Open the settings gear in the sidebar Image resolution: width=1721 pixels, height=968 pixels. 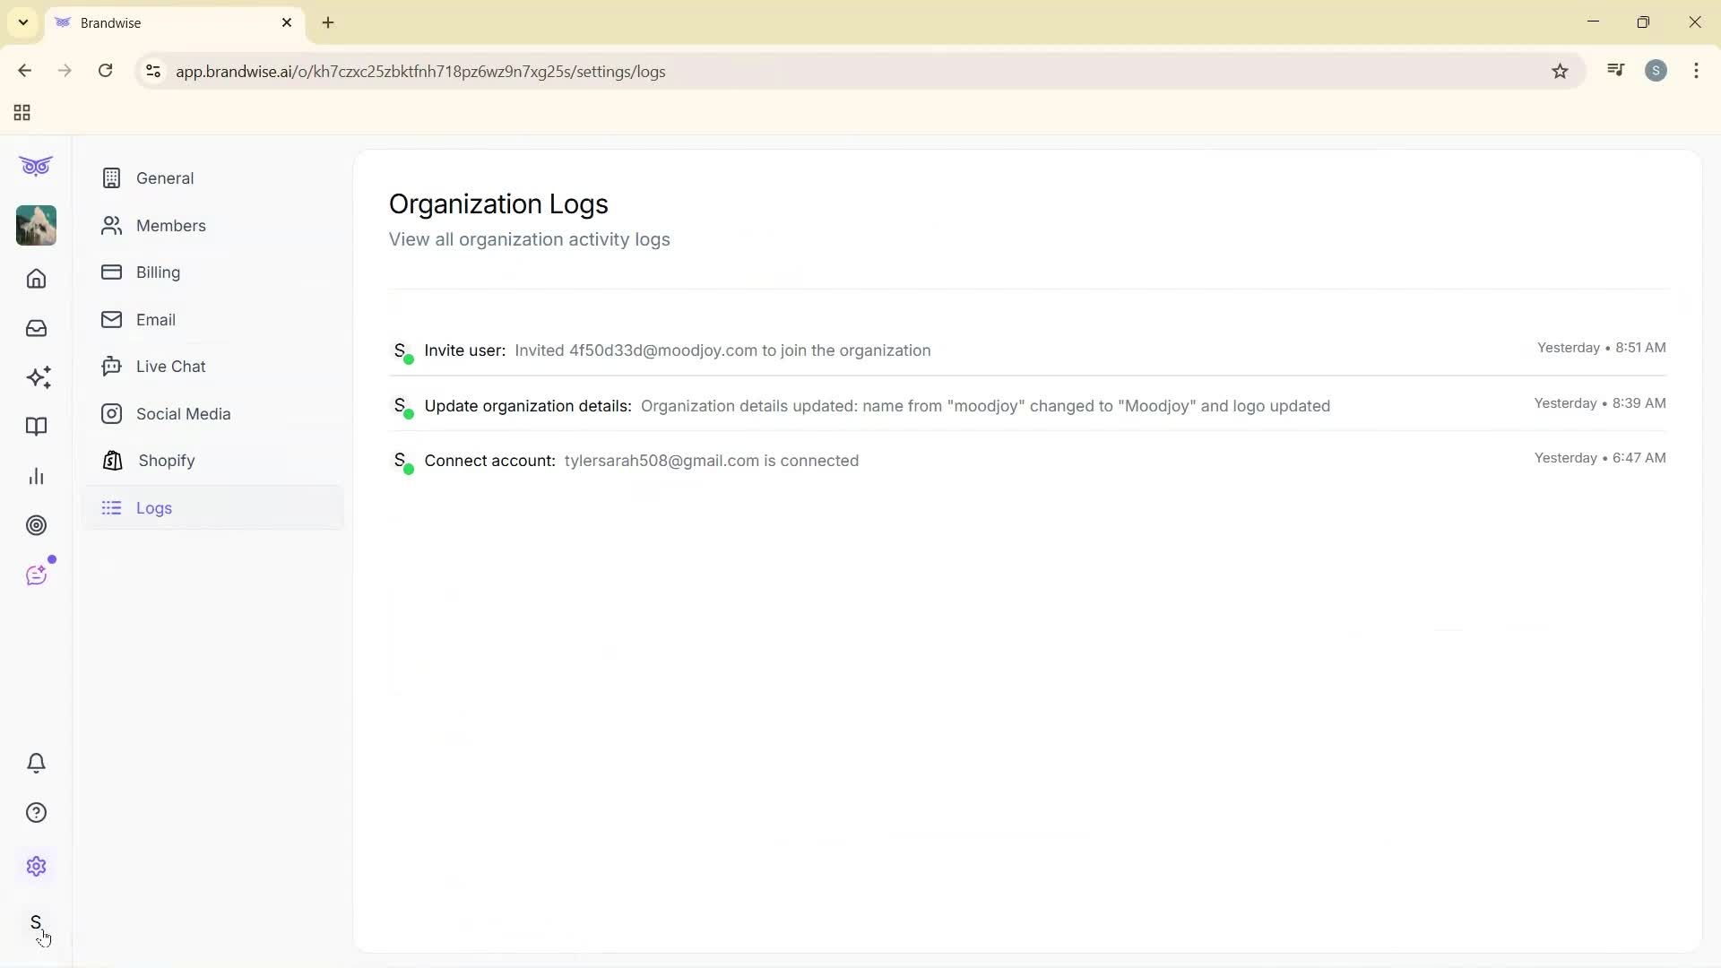[35, 866]
